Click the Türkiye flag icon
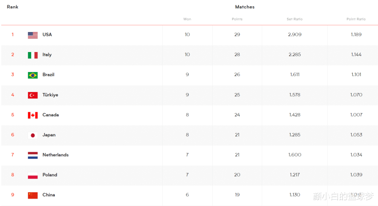378x206 pixels. click(x=33, y=95)
